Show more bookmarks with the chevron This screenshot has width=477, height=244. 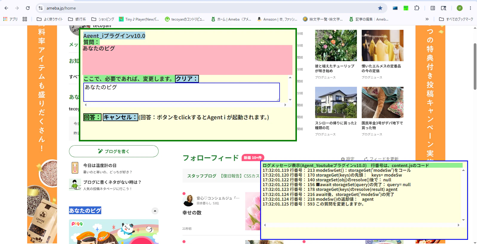(x=427, y=19)
